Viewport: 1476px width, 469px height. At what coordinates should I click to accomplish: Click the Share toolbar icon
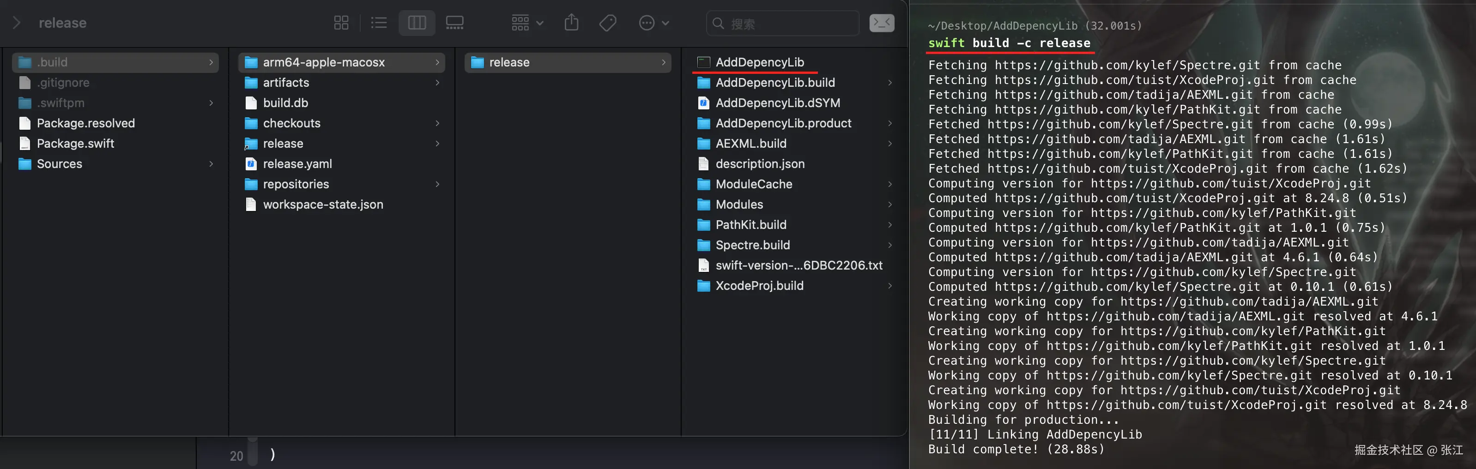pos(571,23)
